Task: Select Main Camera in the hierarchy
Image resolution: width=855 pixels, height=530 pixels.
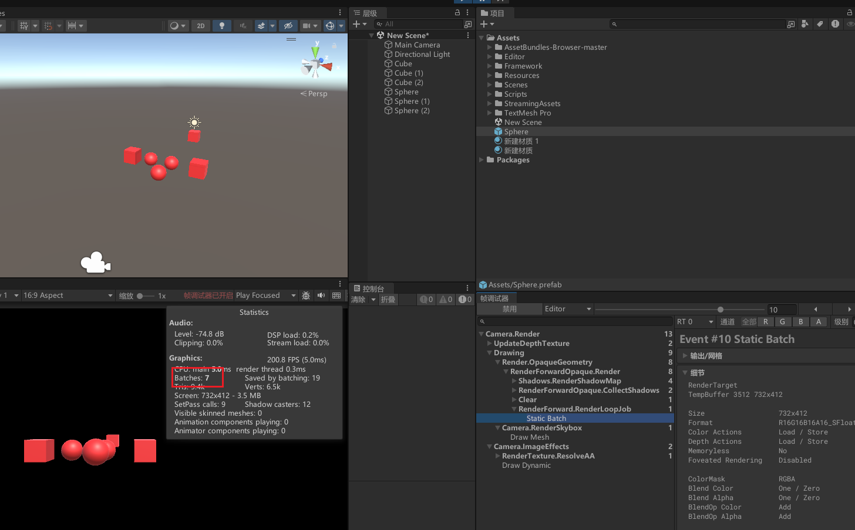Action: (417, 45)
